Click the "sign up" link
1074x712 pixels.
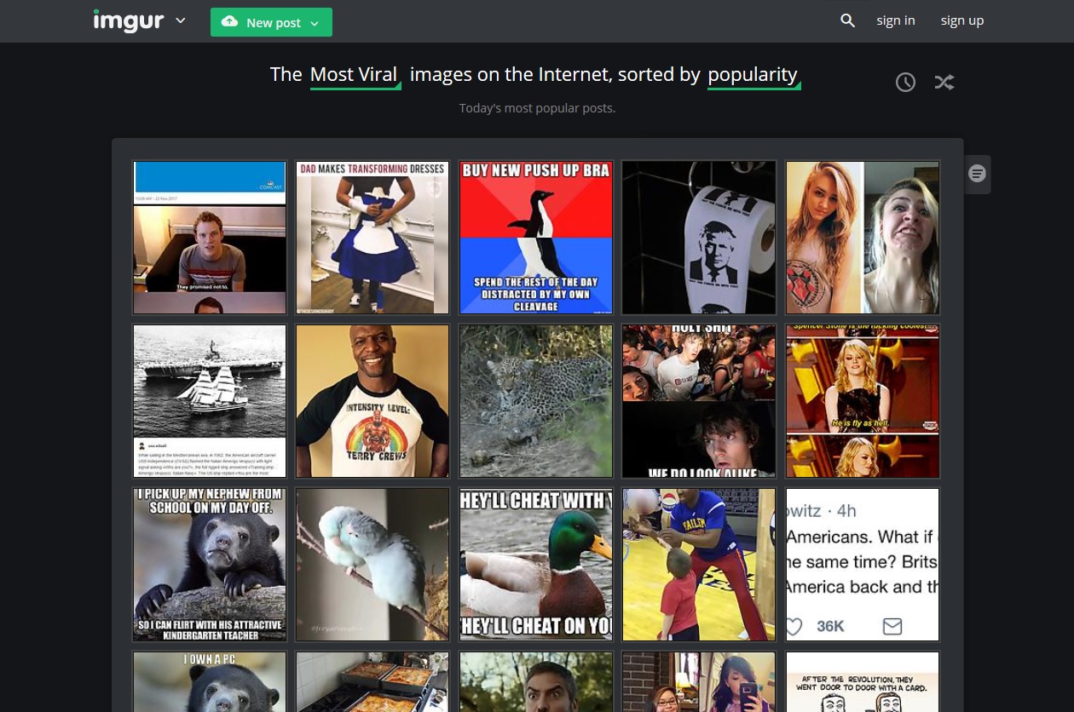[962, 20]
